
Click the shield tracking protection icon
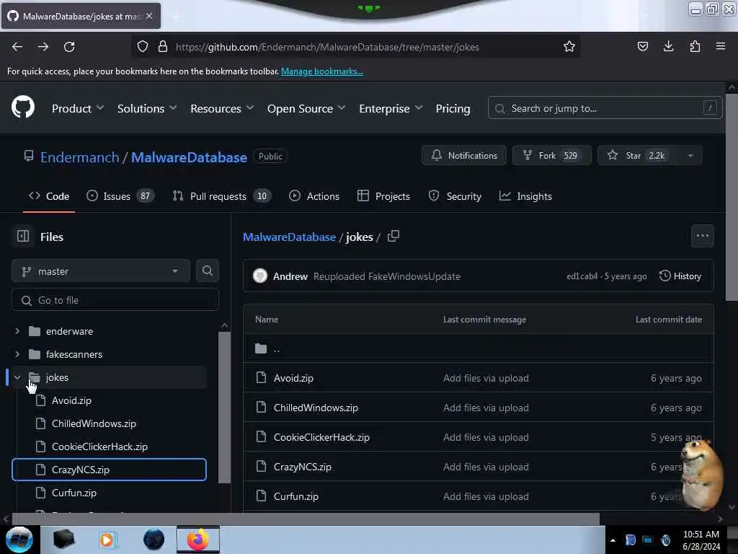[143, 46]
